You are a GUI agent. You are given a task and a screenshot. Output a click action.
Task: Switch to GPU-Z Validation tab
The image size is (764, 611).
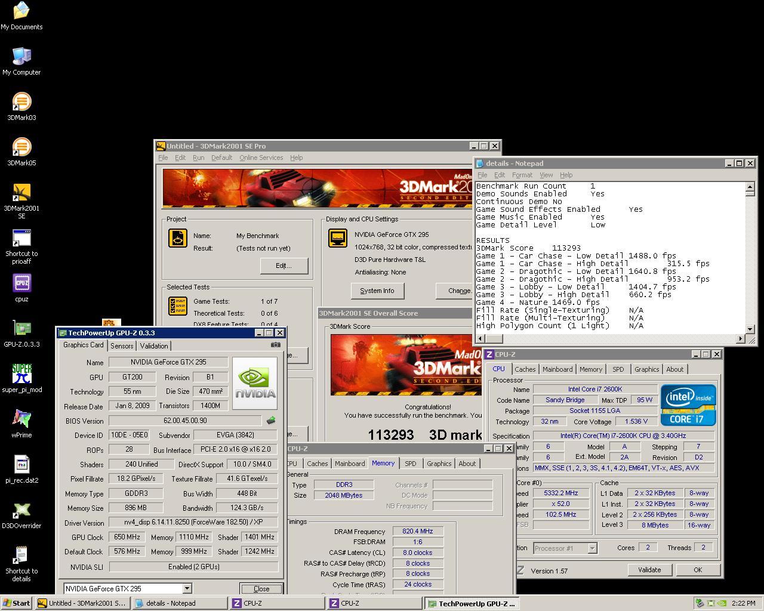[x=154, y=346]
